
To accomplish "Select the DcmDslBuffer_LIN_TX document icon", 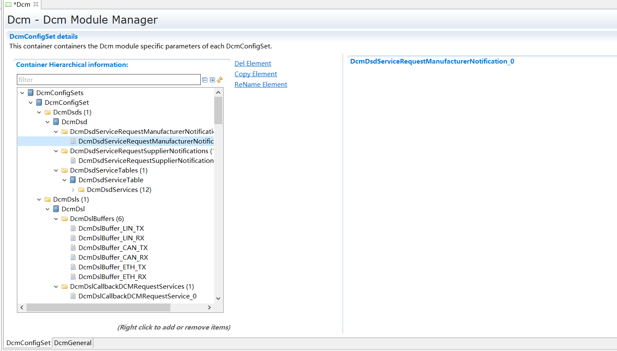I will tap(73, 229).
